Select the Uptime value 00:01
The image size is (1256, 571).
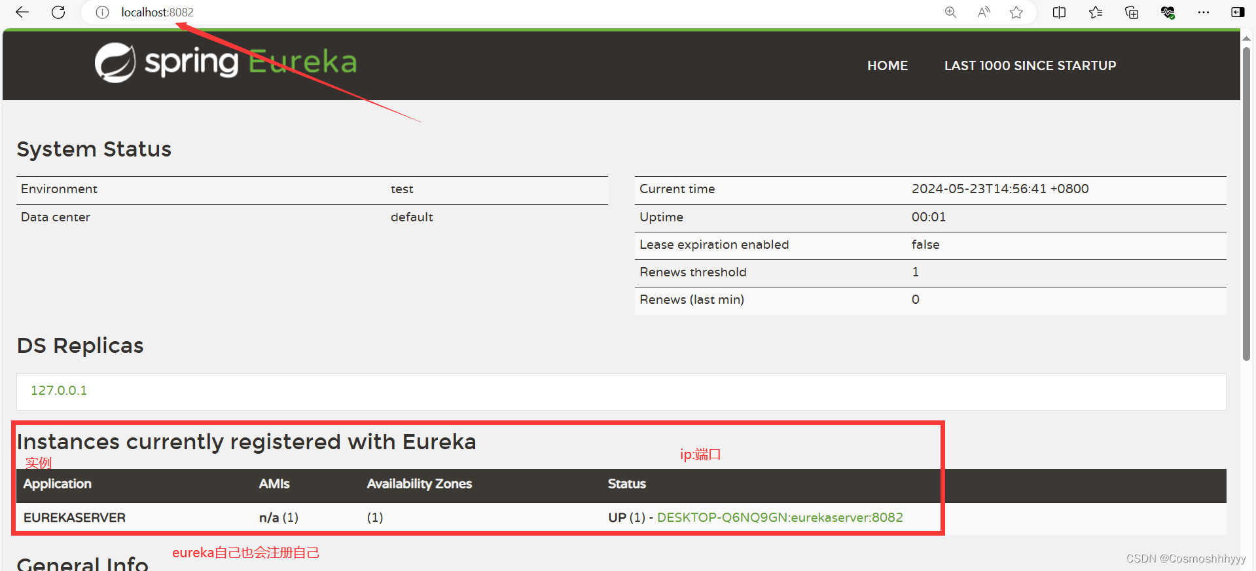pos(929,217)
